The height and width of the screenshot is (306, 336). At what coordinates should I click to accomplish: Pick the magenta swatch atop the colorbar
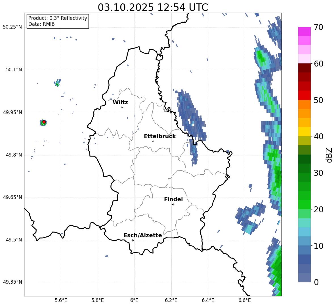point(304,31)
